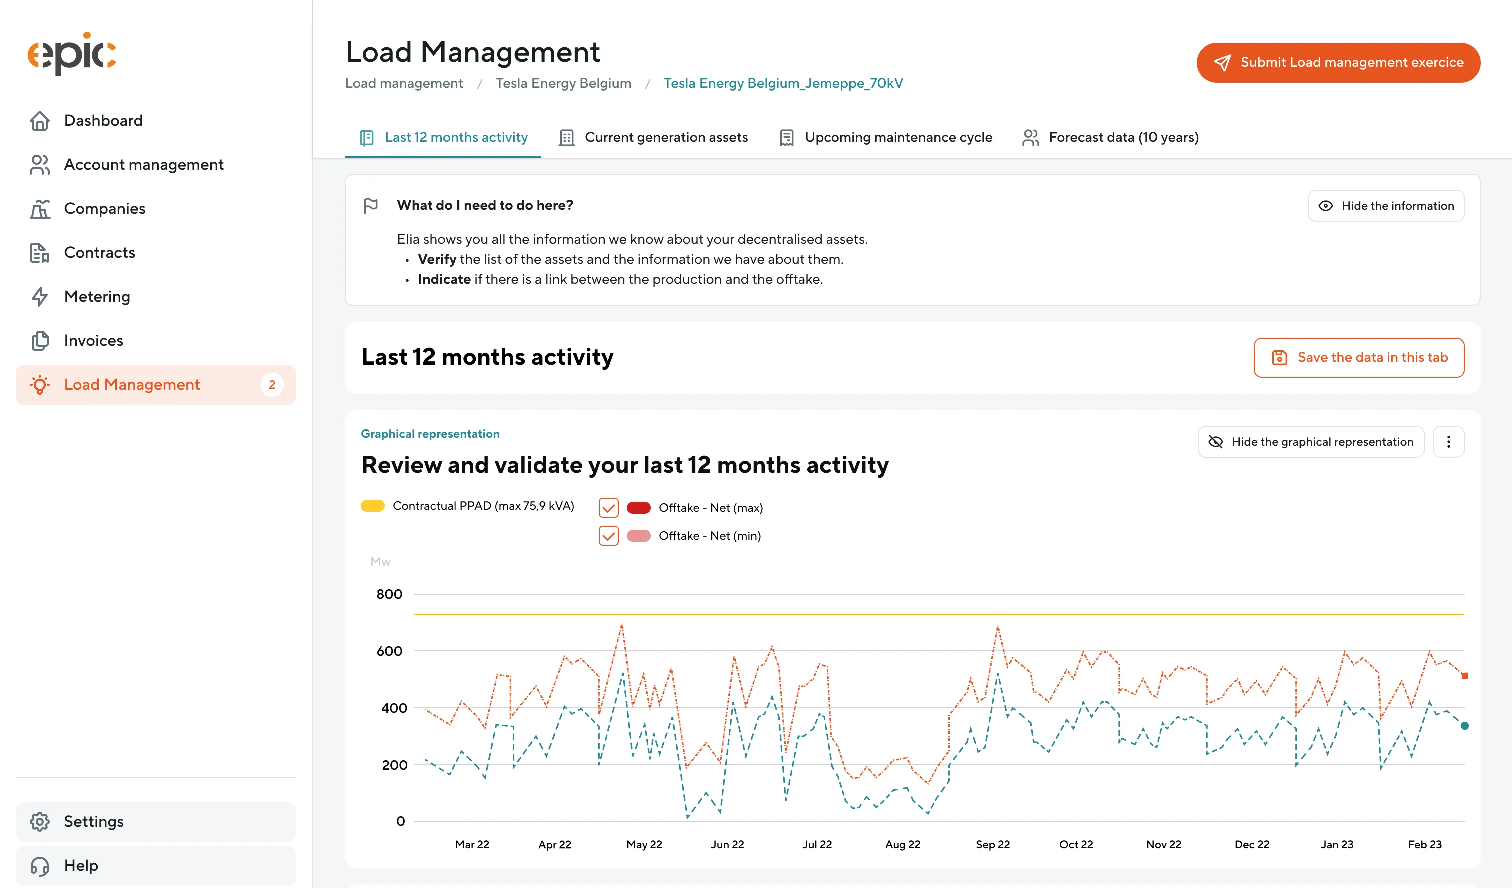Hide the graphical representation

point(1311,442)
